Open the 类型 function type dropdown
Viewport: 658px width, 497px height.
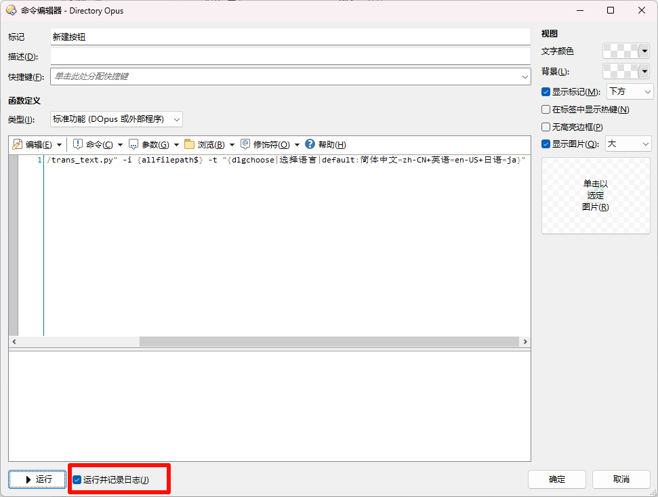pos(117,119)
